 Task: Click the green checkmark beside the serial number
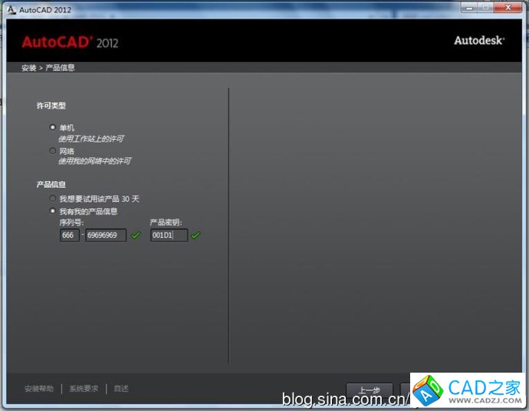tap(136, 235)
